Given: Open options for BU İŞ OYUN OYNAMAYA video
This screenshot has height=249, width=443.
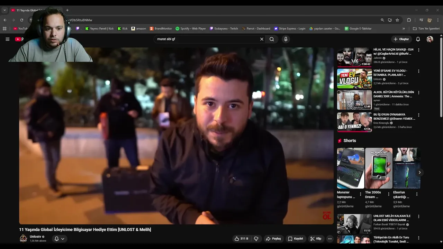Looking at the screenshot, I should (x=418, y=115).
